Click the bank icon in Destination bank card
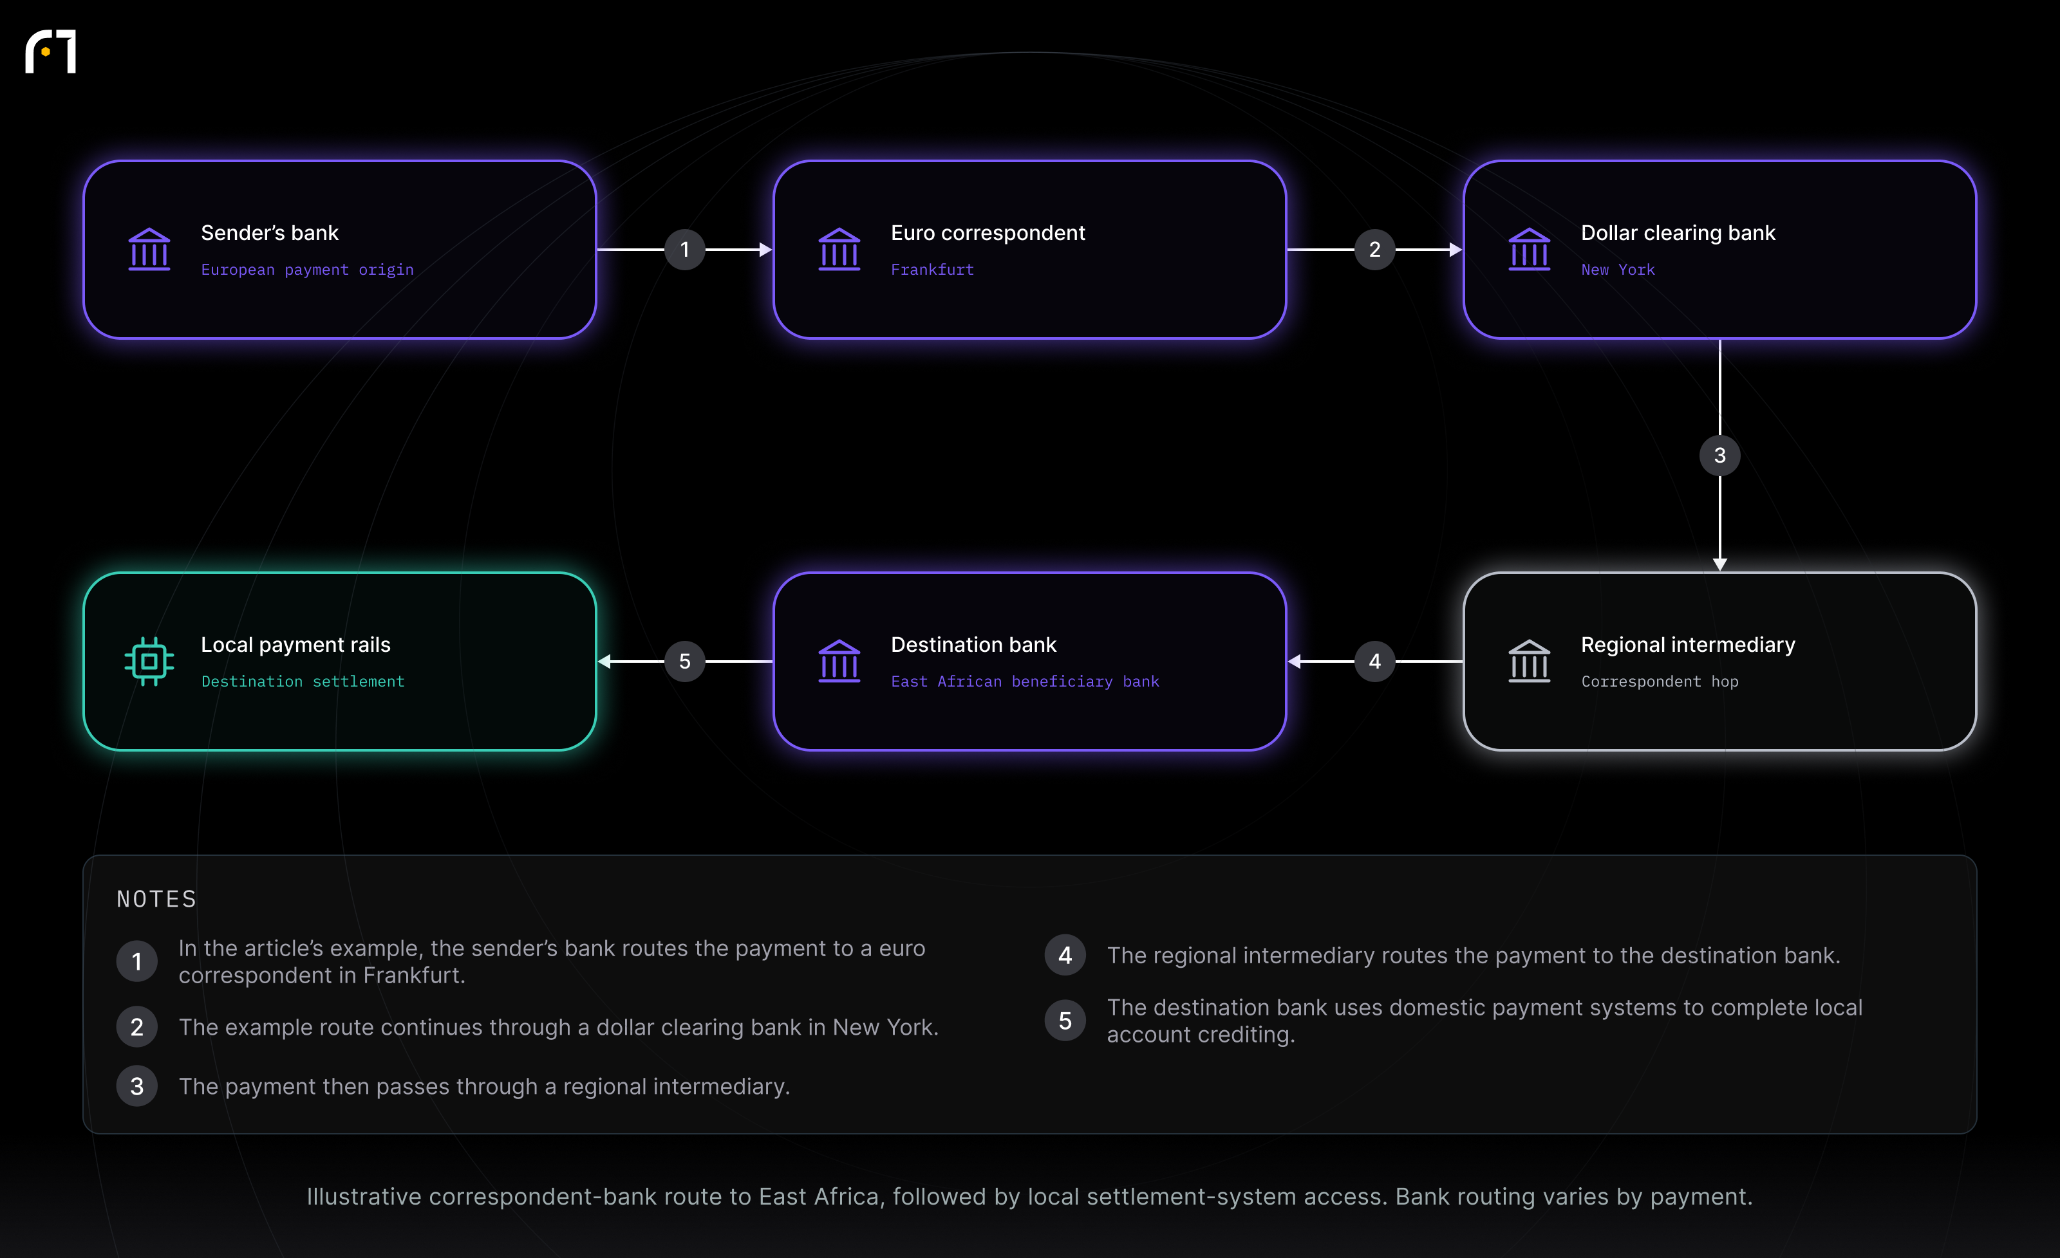The height and width of the screenshot is (1258, 2060). [839, 661]
